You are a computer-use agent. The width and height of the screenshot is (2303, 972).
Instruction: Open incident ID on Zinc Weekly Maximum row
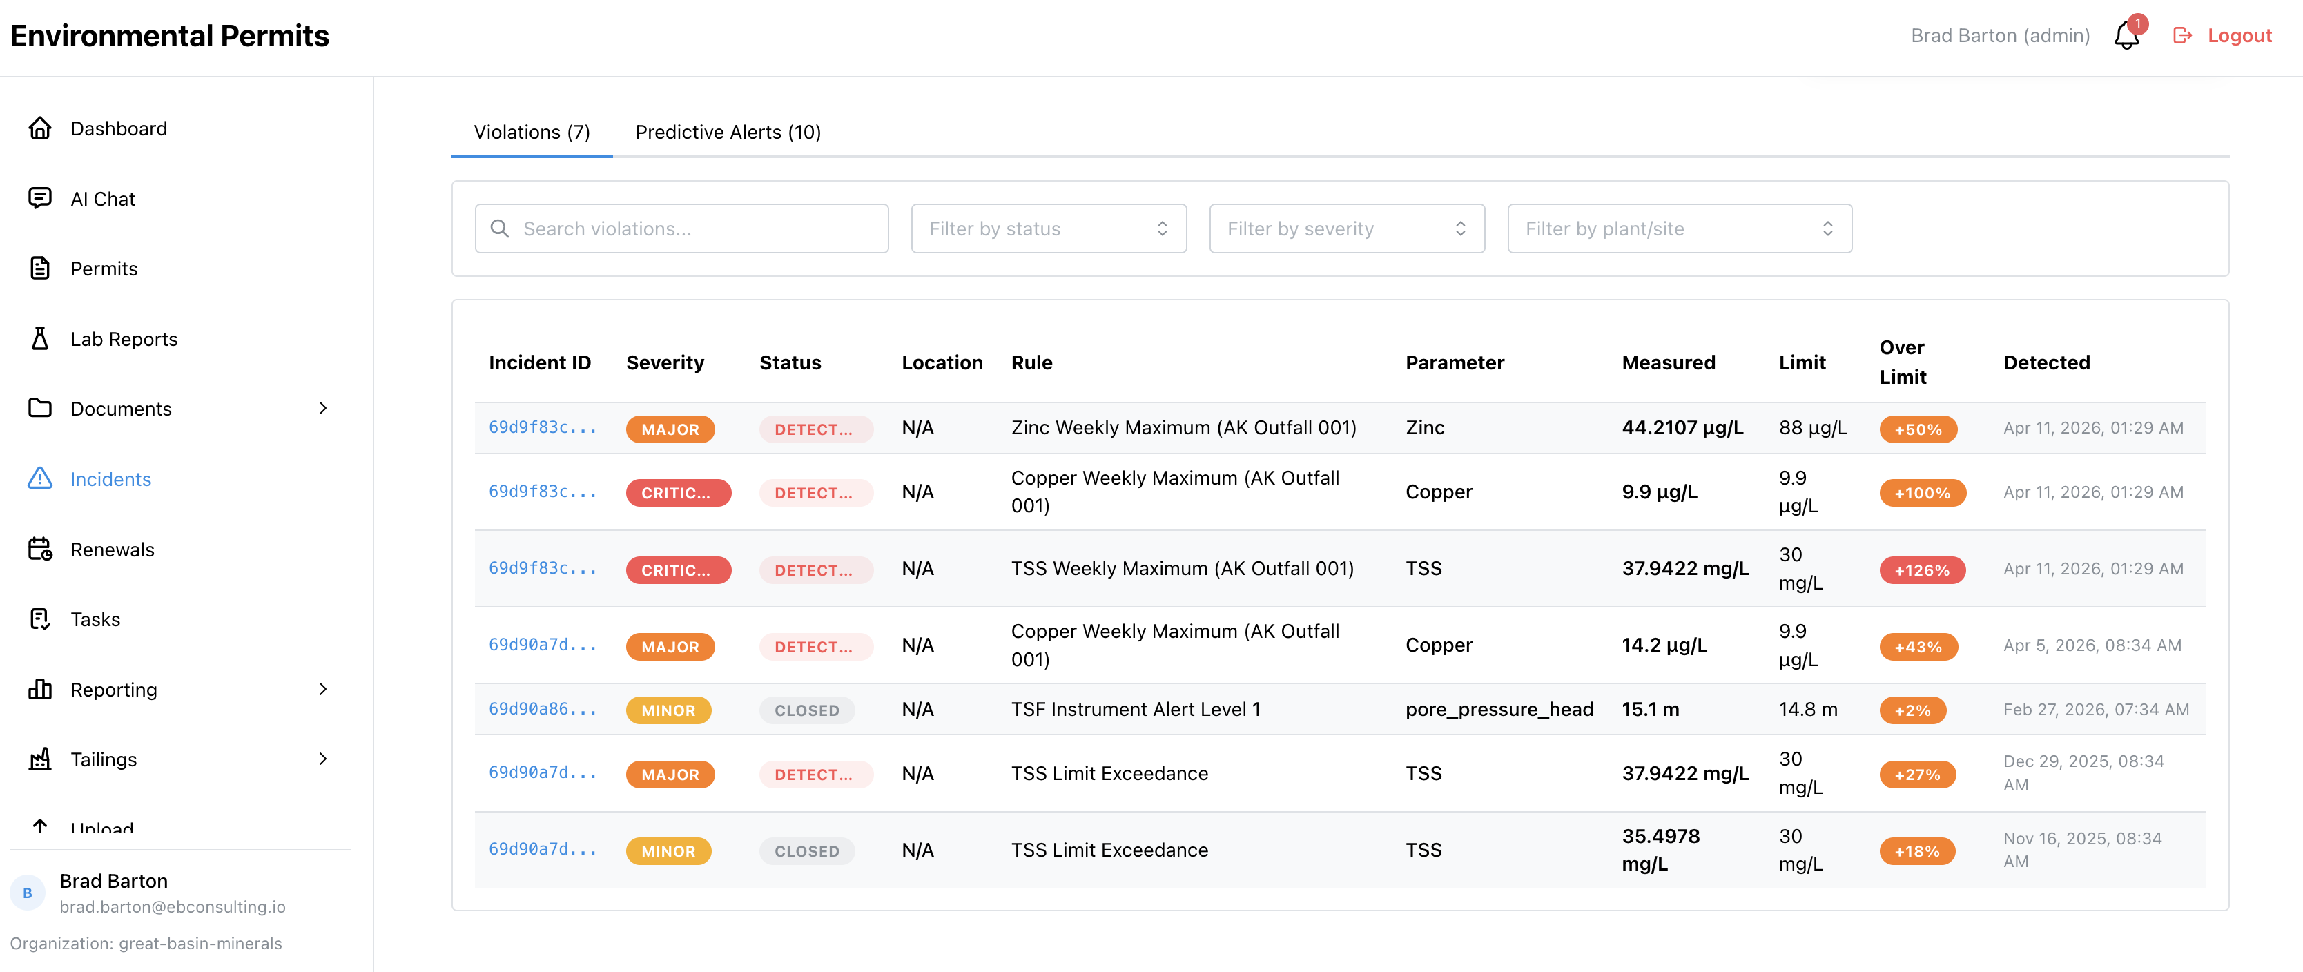pyautogui.click(x=542, y=427)
